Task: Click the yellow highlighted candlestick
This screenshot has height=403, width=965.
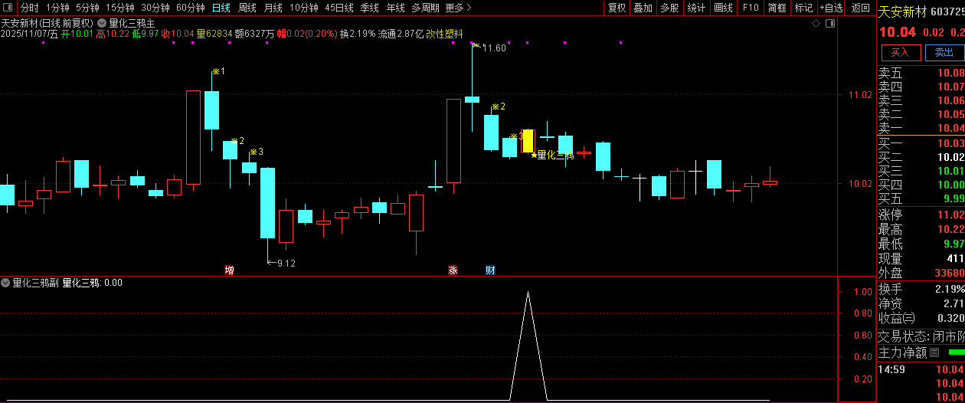Action: [528, 141]
